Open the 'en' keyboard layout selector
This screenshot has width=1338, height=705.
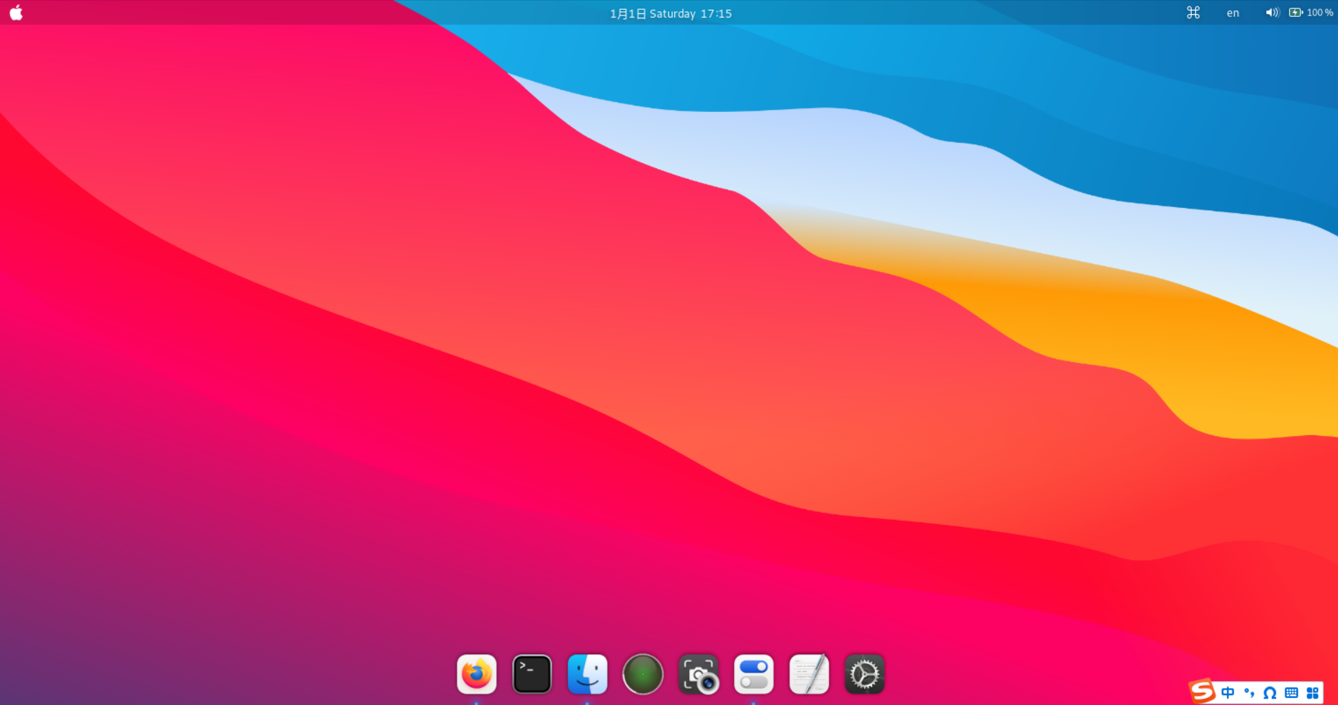pyautogui.click(x=1232, y=13)
